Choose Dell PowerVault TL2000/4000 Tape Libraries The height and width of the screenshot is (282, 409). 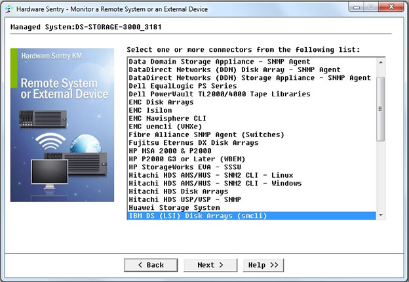click(219, 94)
